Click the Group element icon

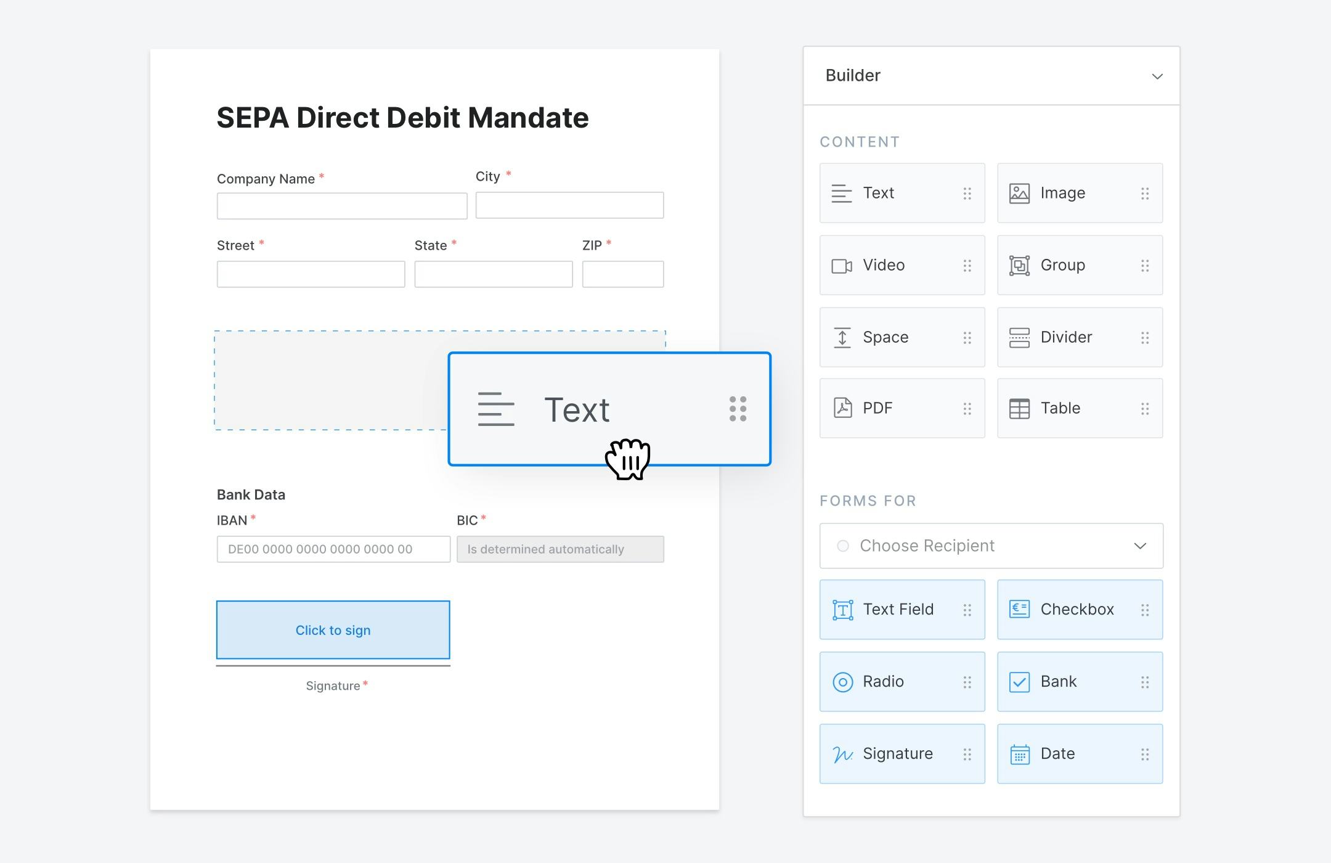(1020, 265)
